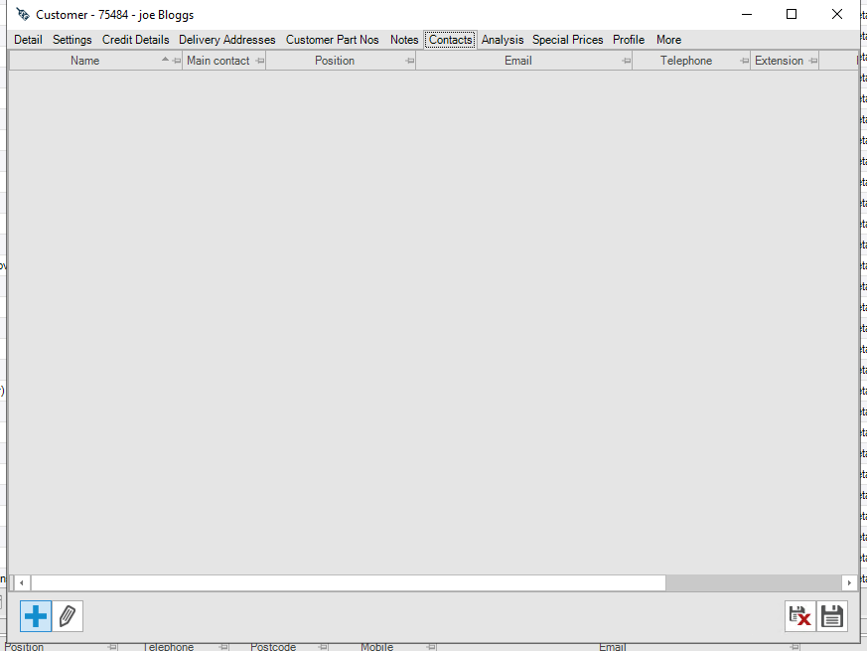Viewport: 867px width, 651px height.
Task: Open the Credit Details tab
Action: [x=135, y=40]
